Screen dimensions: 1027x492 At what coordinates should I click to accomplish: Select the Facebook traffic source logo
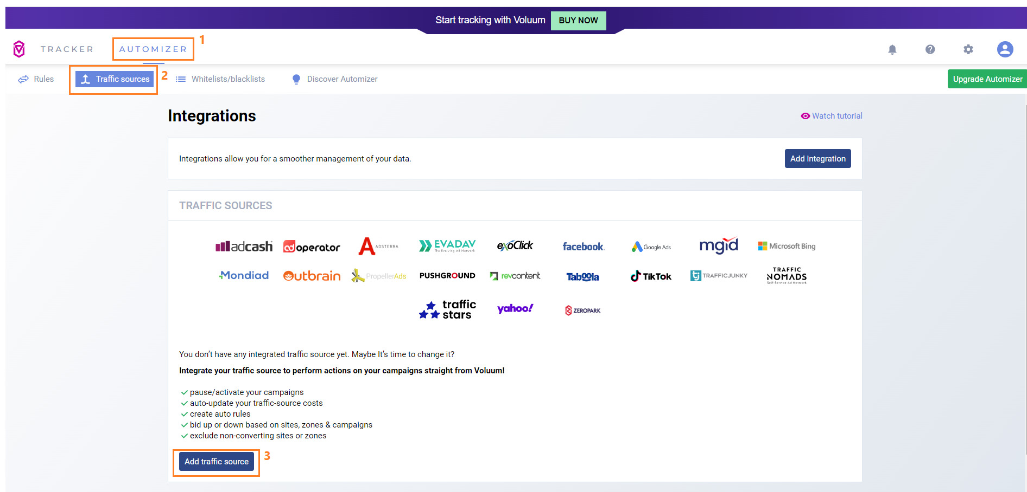click(583, 247)
